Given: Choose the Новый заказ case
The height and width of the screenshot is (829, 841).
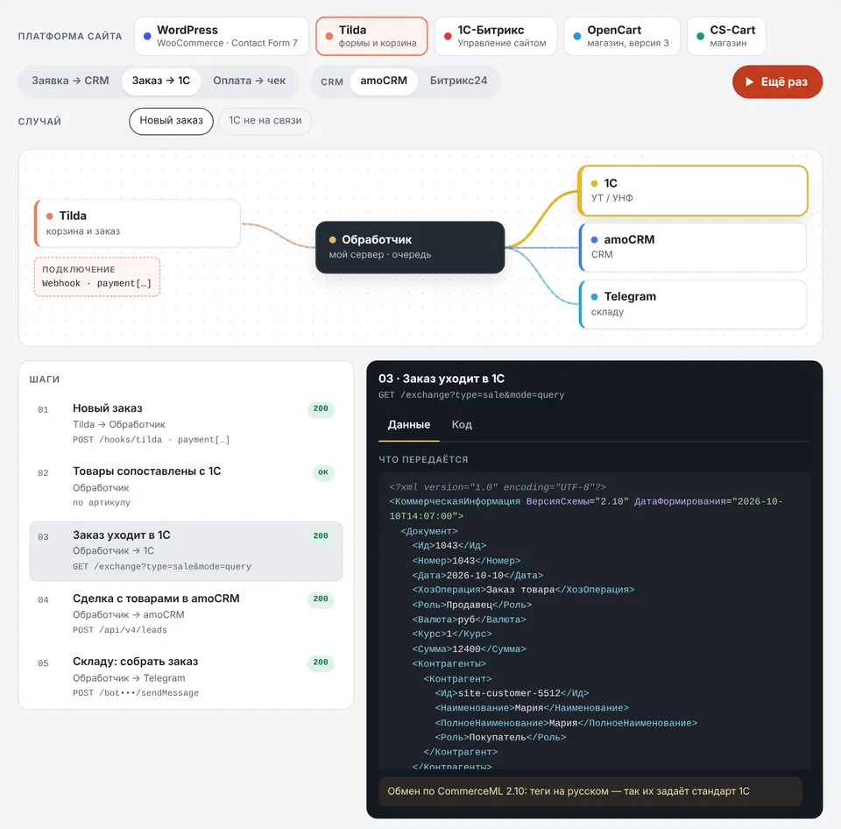Looking at the screenshot, I should pyautogui.click(x=171, y=121).
